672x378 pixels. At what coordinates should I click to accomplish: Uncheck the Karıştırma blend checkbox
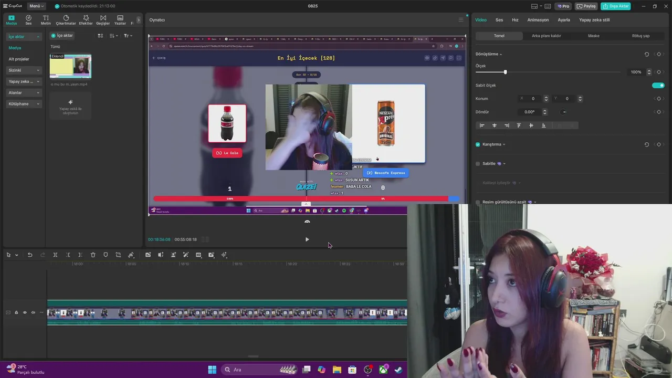478,144
